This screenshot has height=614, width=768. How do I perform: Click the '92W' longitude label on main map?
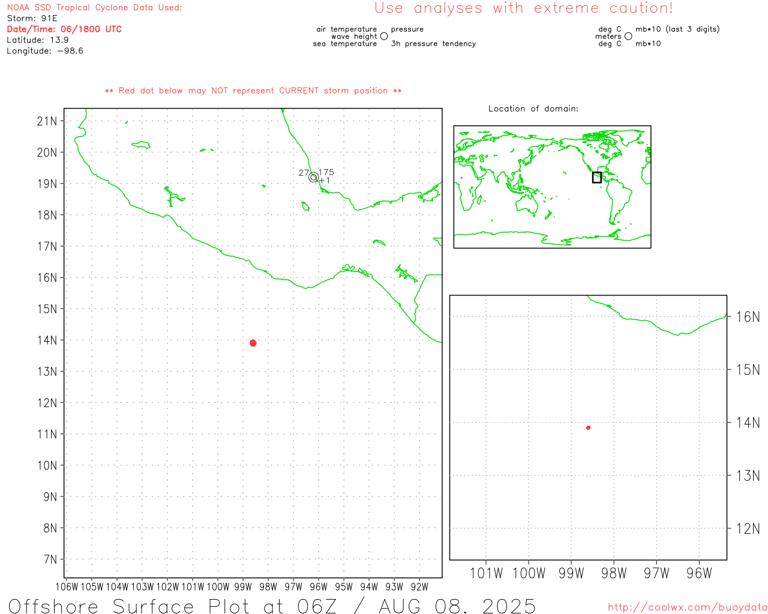coord(419,586)
